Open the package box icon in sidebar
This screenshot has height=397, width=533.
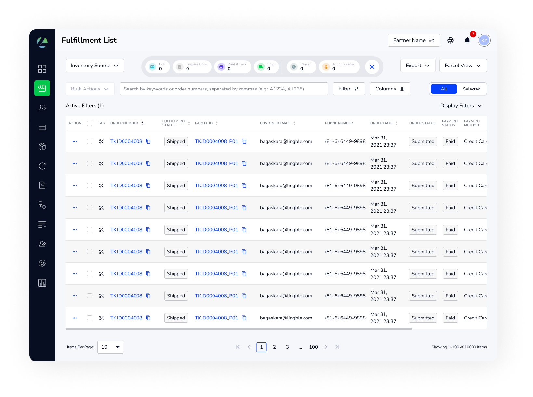[42, 147]
